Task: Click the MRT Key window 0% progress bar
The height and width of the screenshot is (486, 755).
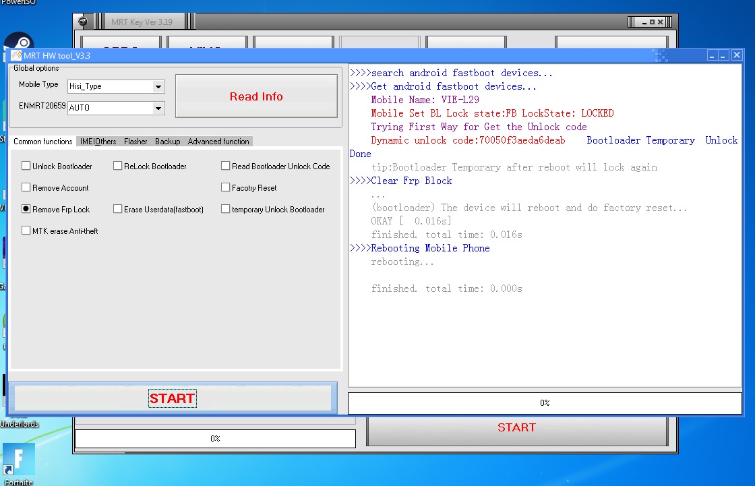Action: click(x=215, y=438)
